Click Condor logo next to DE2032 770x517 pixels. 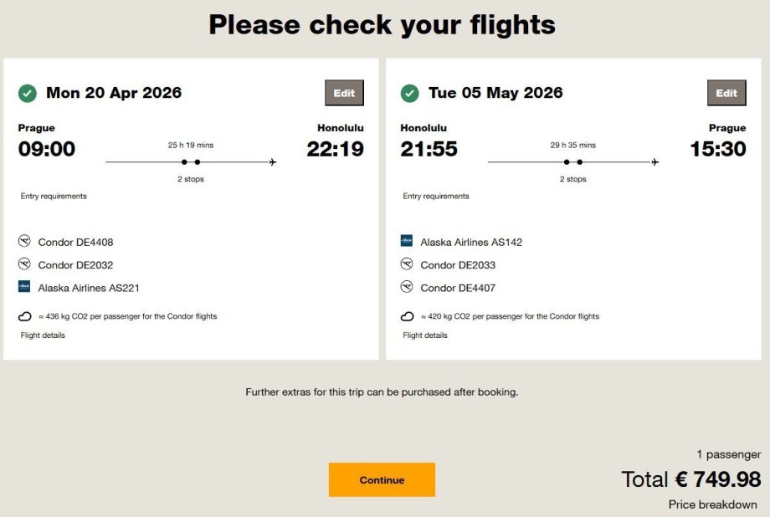point(24,264)
